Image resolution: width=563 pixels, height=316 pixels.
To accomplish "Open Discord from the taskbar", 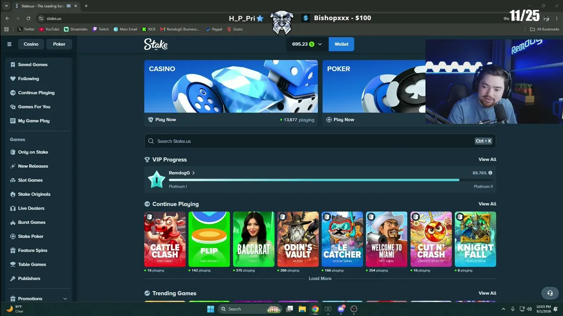I will tap(341, 309).
